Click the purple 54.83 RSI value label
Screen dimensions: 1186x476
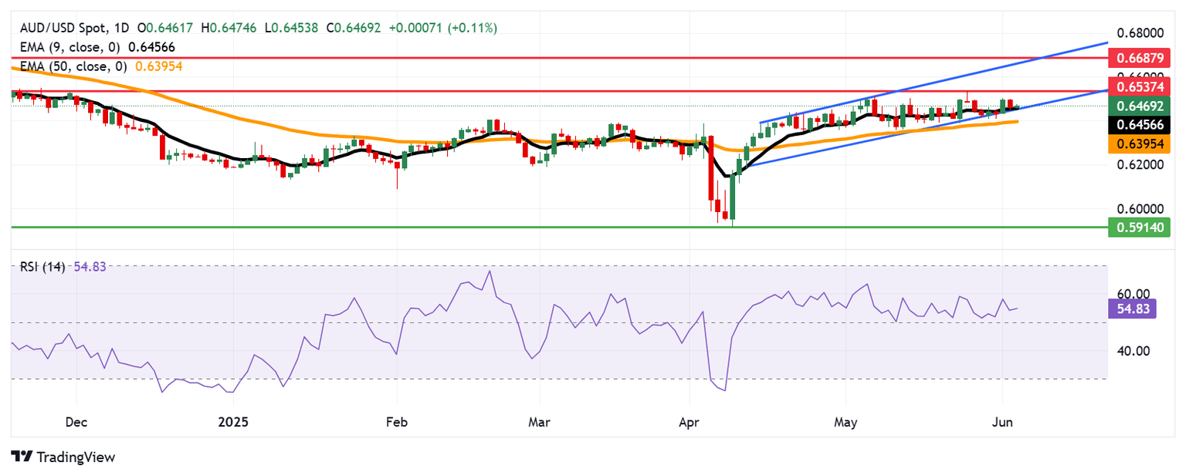1131,309
